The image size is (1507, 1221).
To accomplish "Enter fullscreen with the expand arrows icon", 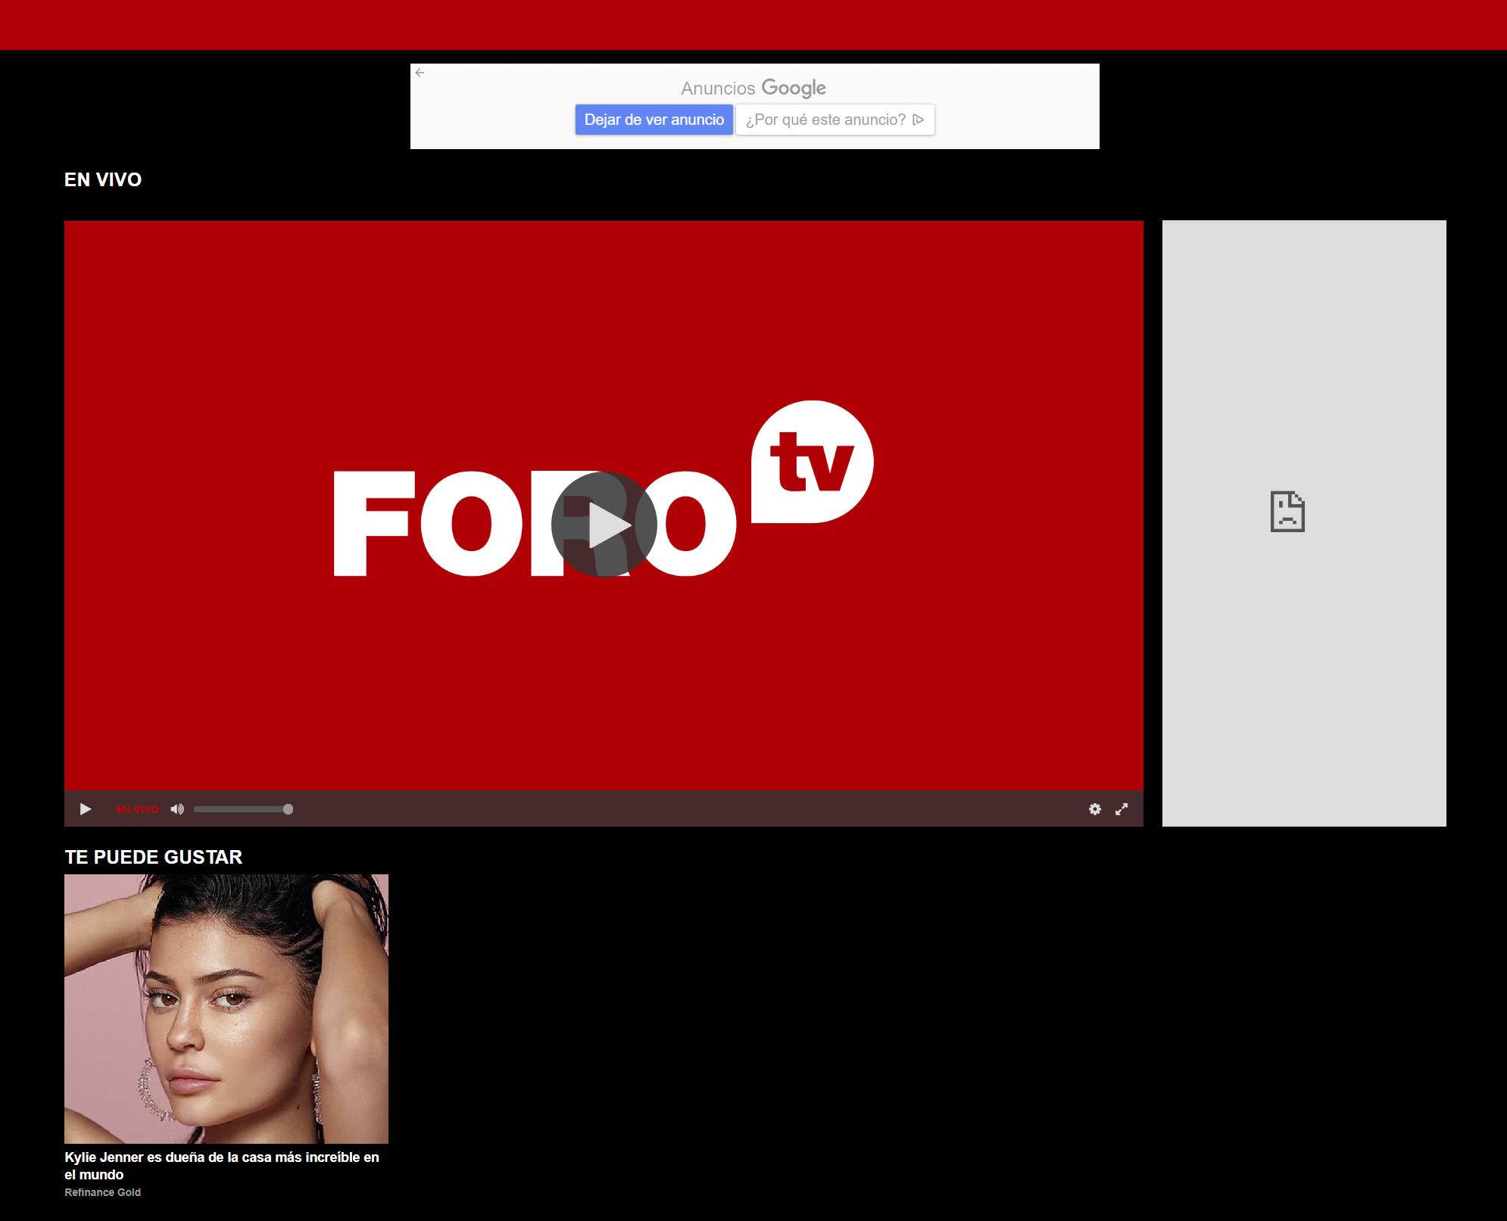I will point(1122,809).
